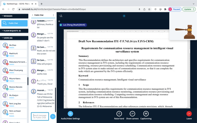Click the Send message to Public Chat field
This screenshot has height=123, width=197.
tap(40, 117)
